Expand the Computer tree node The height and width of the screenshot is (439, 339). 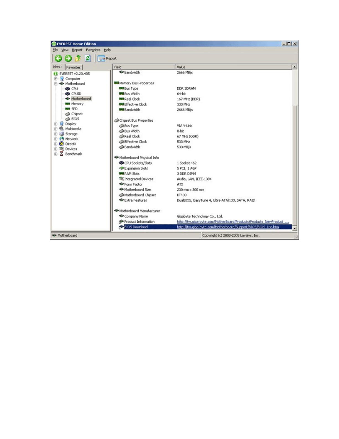tap(56, 79)
